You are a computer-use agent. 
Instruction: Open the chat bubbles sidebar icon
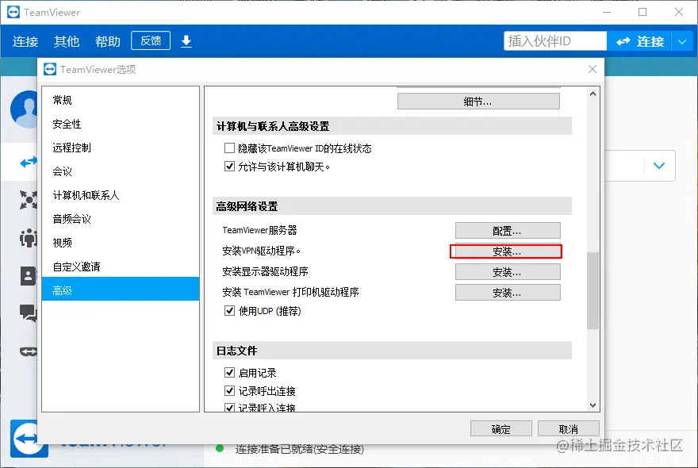tap(28, 313)
